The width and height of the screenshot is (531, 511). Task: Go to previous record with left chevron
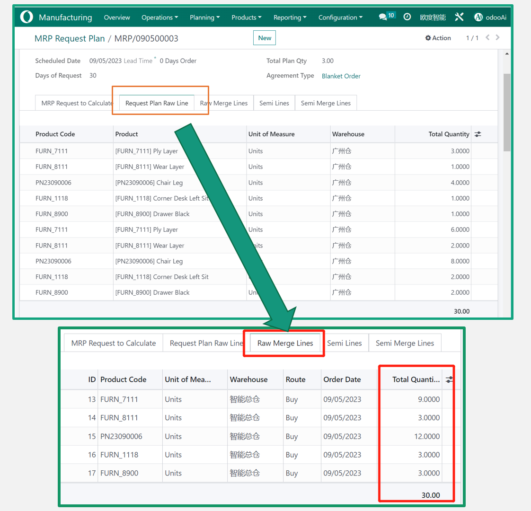coord(487,37)
